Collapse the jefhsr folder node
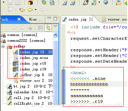 point(3,46)
